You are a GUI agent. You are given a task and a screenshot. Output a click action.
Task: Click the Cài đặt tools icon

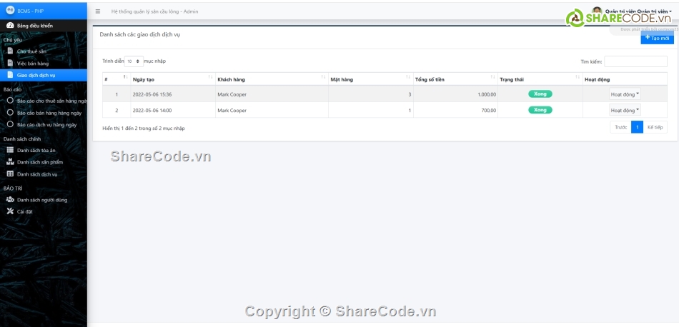click(10, 211)
